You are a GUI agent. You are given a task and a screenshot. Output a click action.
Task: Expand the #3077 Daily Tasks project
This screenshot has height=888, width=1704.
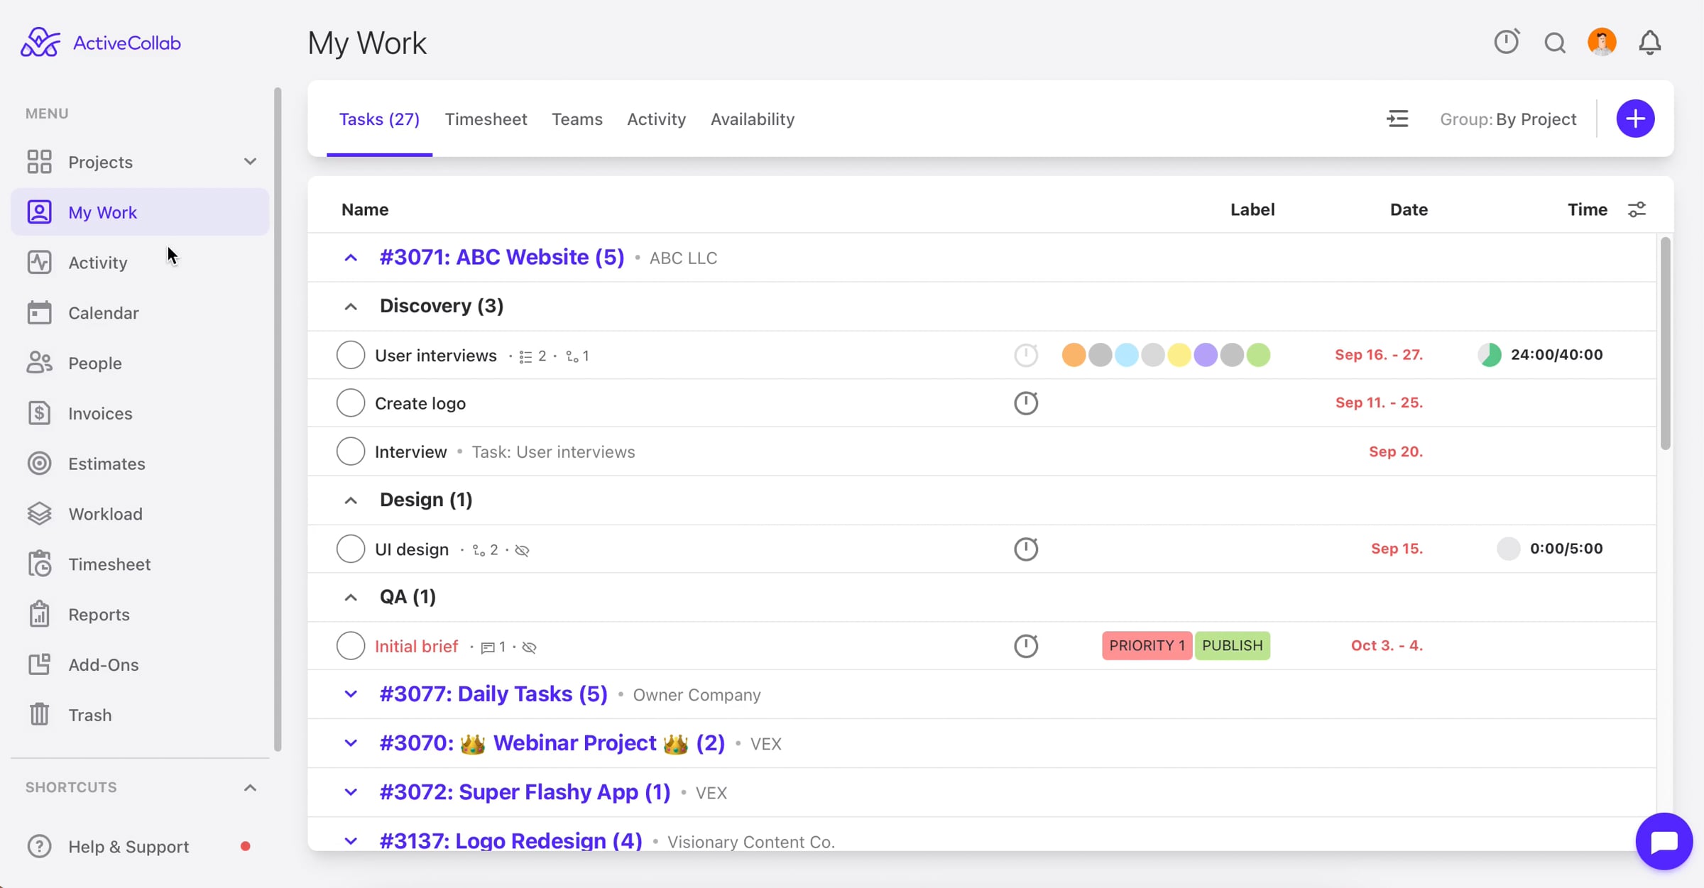351,694
